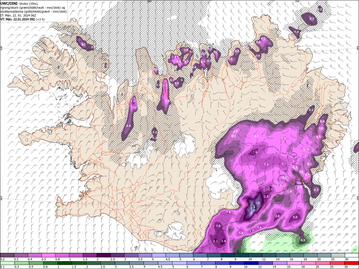
Task: Click the '1.9' precipitation value on the map
Action: click(133, 101)
